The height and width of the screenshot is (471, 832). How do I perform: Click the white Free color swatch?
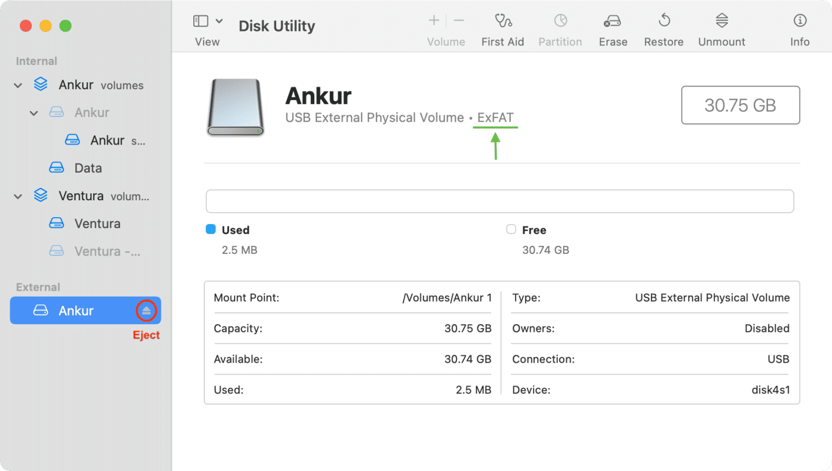(x=511, y=229)
